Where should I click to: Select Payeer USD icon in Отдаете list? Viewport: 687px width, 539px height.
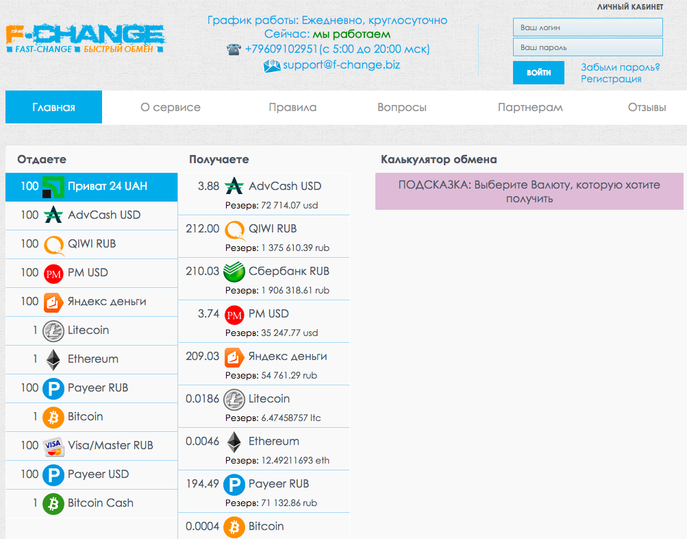53,475
